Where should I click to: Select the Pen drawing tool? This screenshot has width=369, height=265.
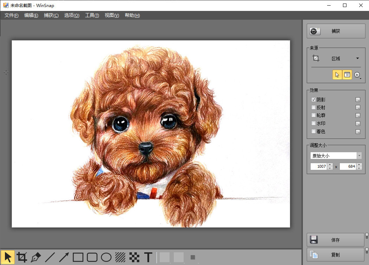coord(36,257)
